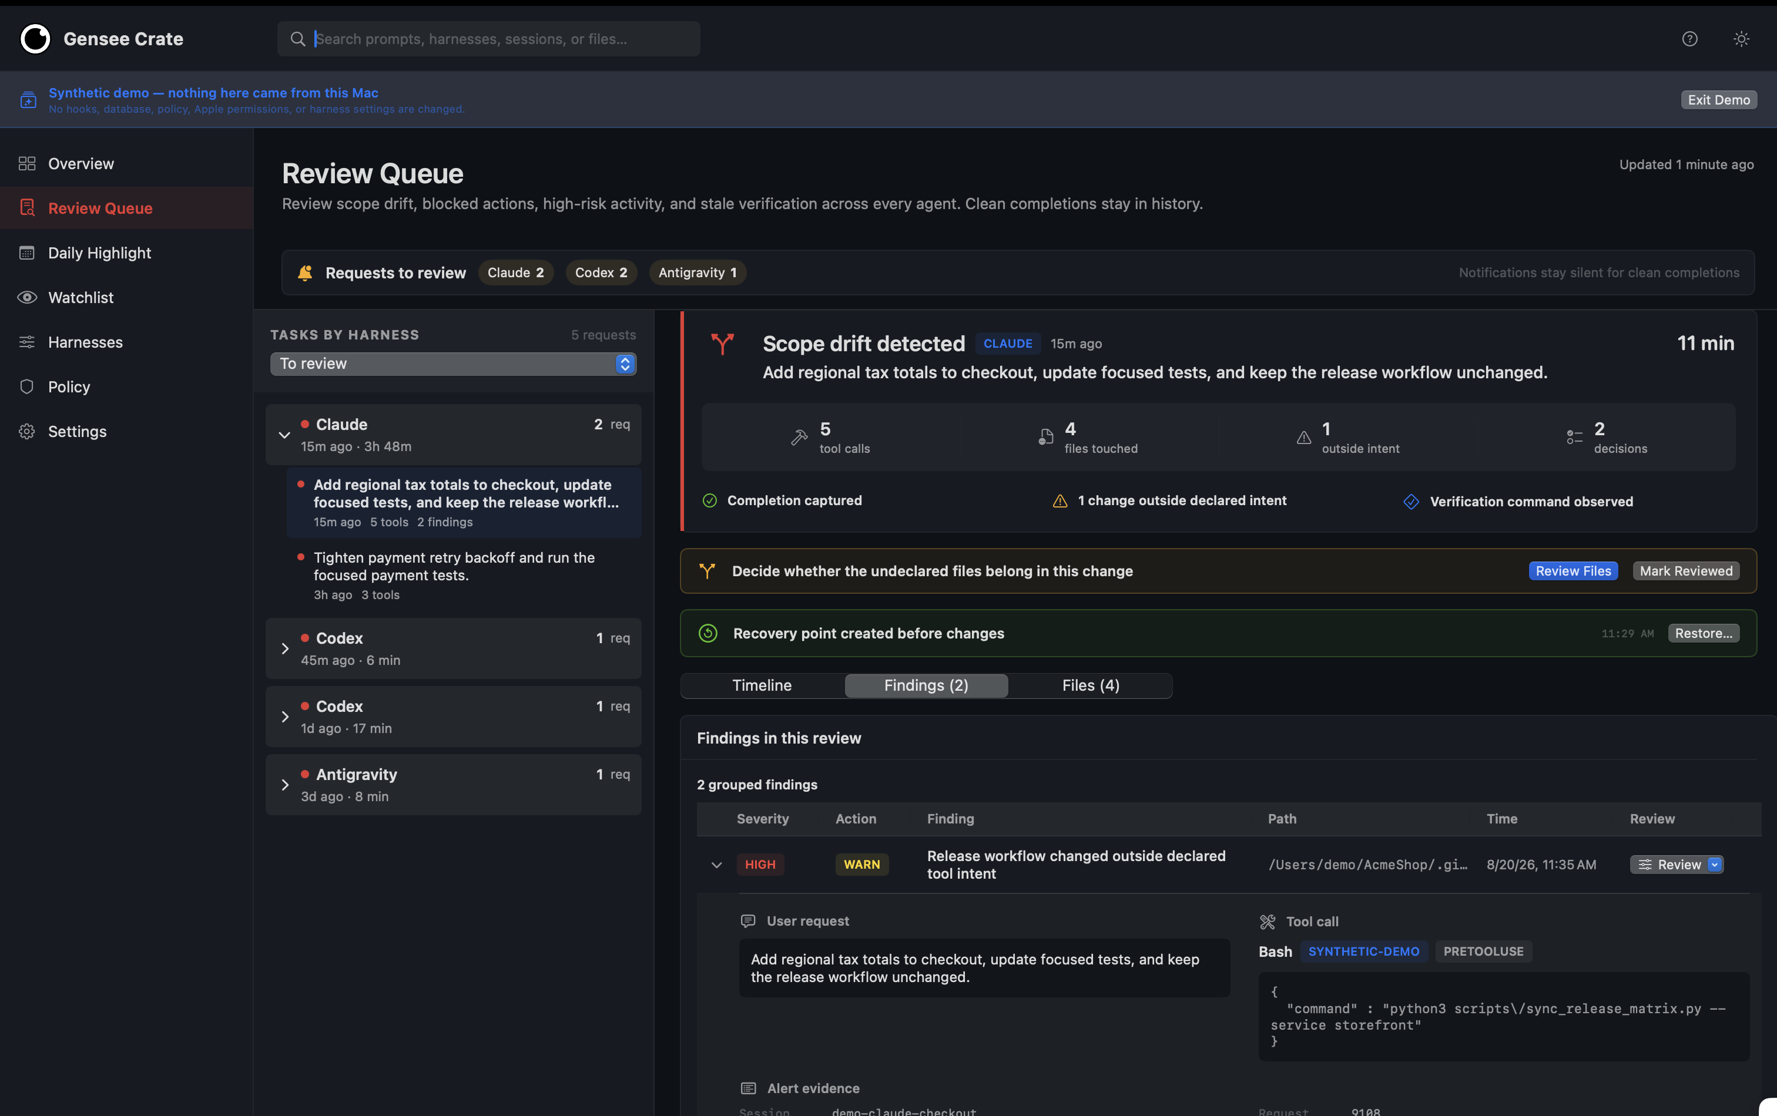The image size is (1777, 1116).
Task: Click the Harnesses sliders icon
Action: pyautogui.click(x=27, y=341)
